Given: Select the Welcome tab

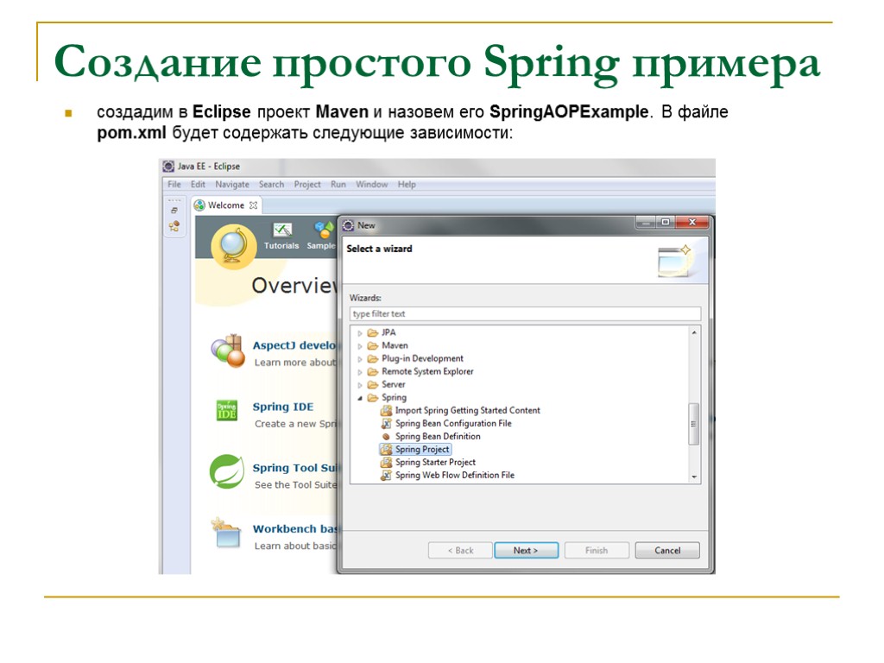Looking at the screenshot, I should [x=225, y=205].
